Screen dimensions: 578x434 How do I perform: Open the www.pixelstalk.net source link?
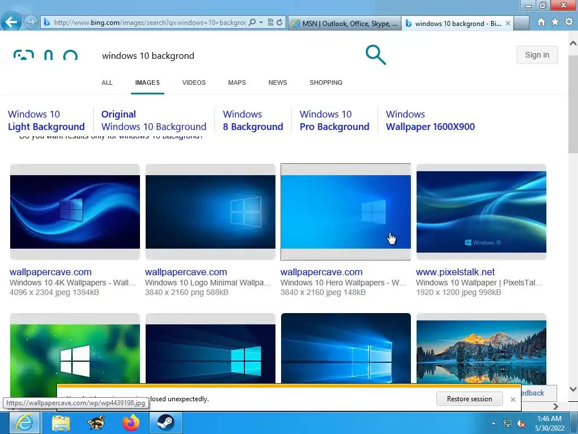tap(456, 272)
